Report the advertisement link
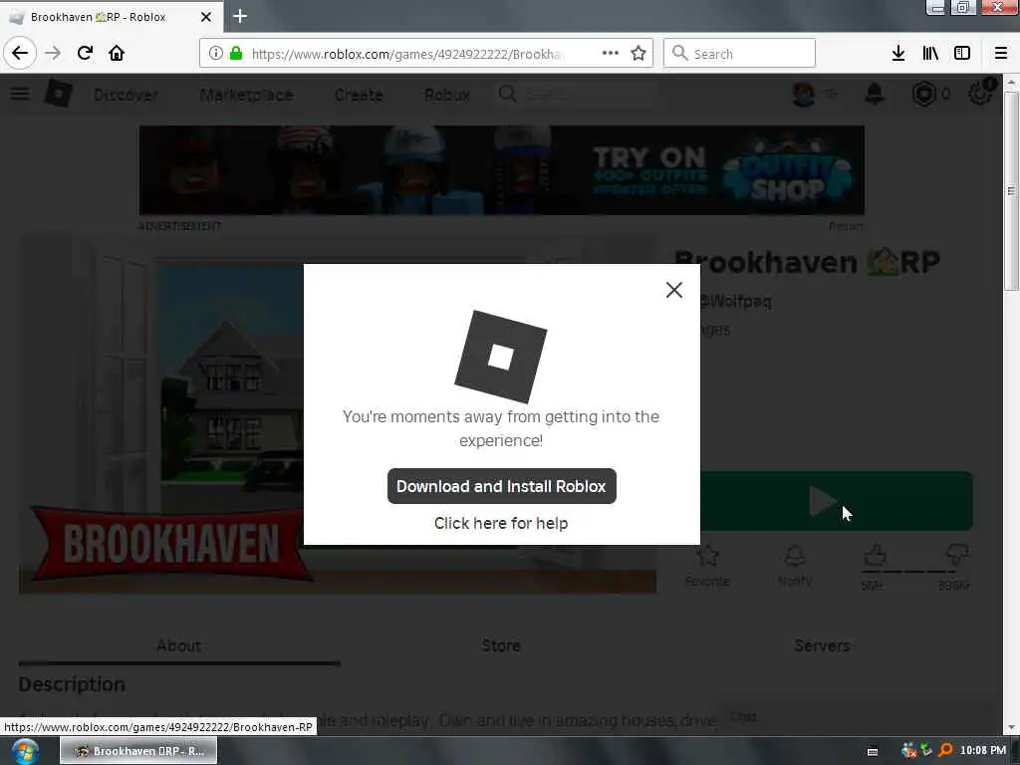Viewport: 1020px width, 765px height. point(846,226)
